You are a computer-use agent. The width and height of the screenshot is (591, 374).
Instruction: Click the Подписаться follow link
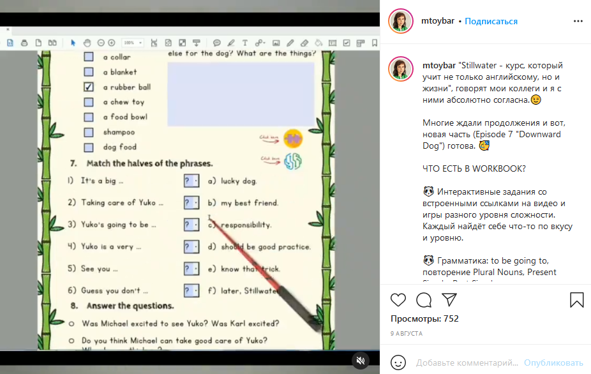click(x=491, y=21)
